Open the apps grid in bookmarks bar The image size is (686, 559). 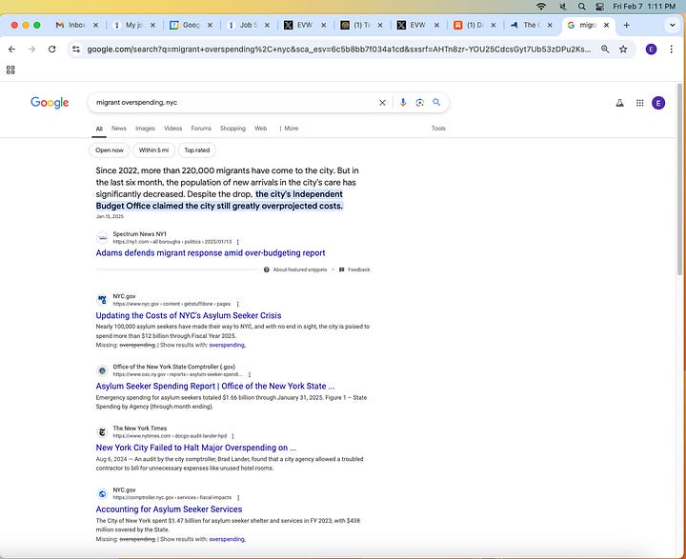(10, 70)
